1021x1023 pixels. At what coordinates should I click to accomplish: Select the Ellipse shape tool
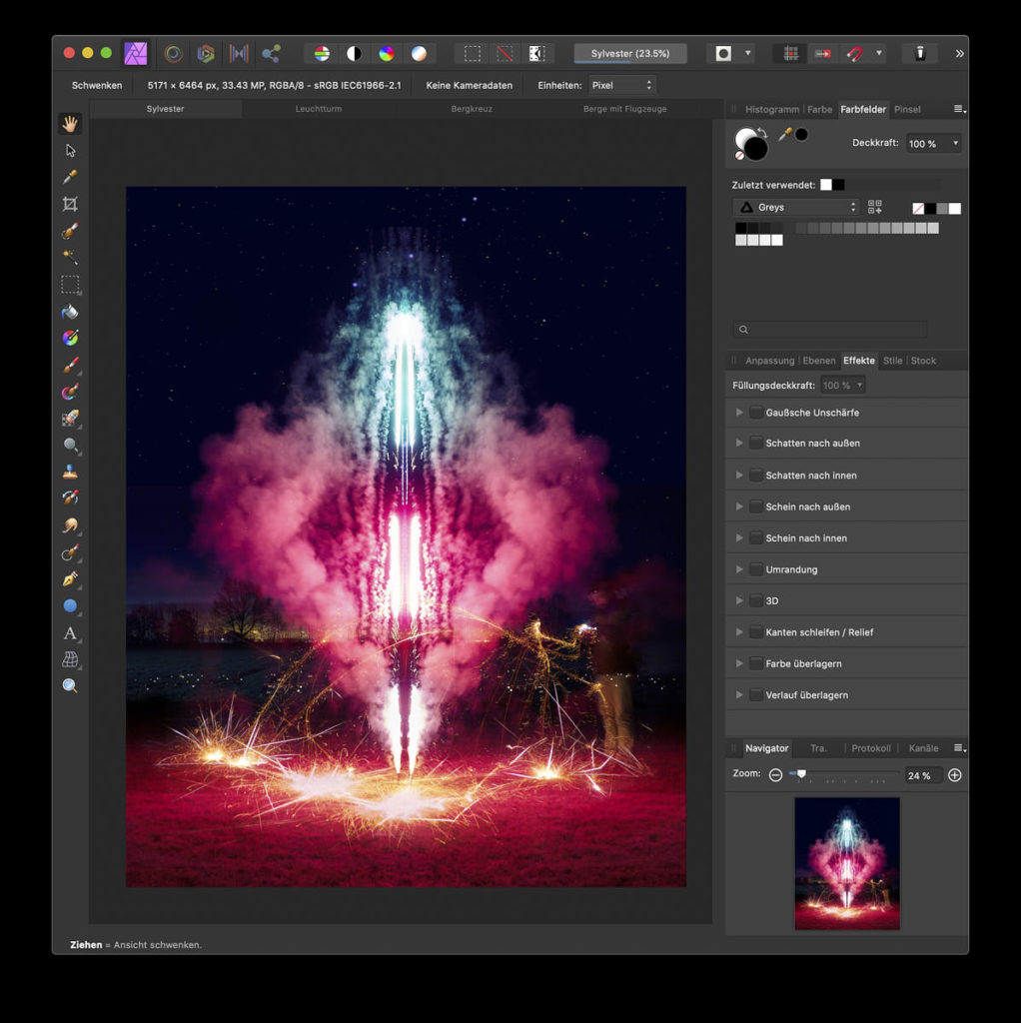[x=70, y=606]
